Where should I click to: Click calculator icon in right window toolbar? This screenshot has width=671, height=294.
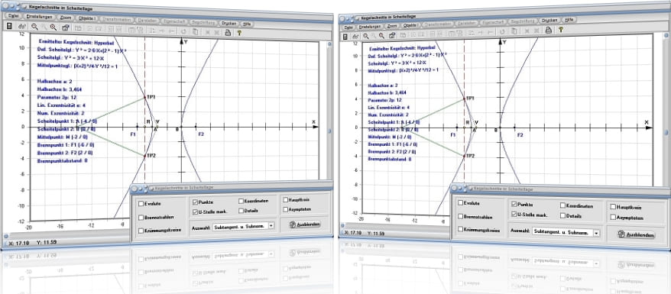tap(345, 37)
